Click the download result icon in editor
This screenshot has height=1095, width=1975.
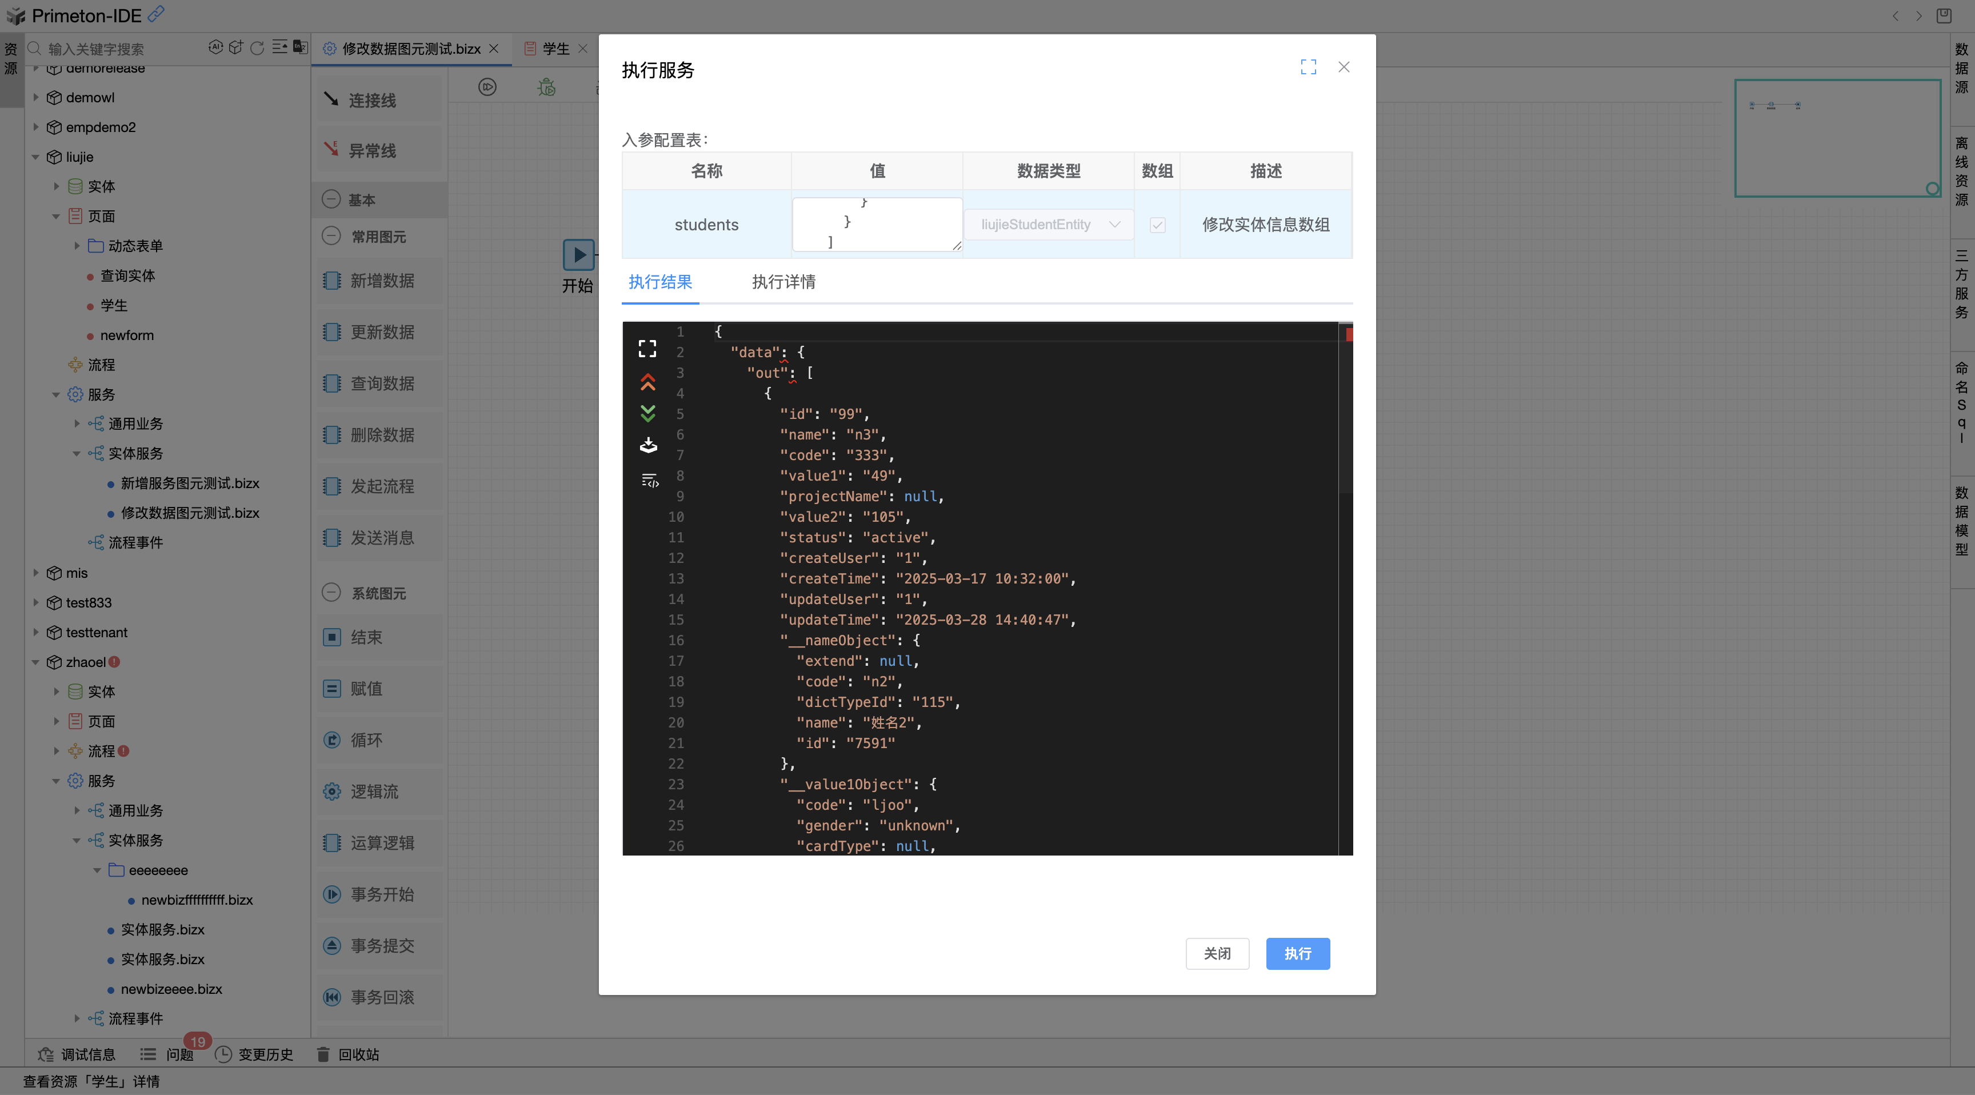pos(648,446)
